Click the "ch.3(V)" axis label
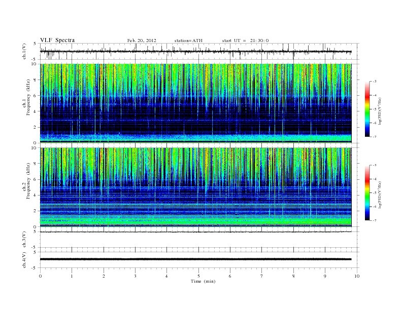Viewport: 402px width, 310px height. point(24,240)
